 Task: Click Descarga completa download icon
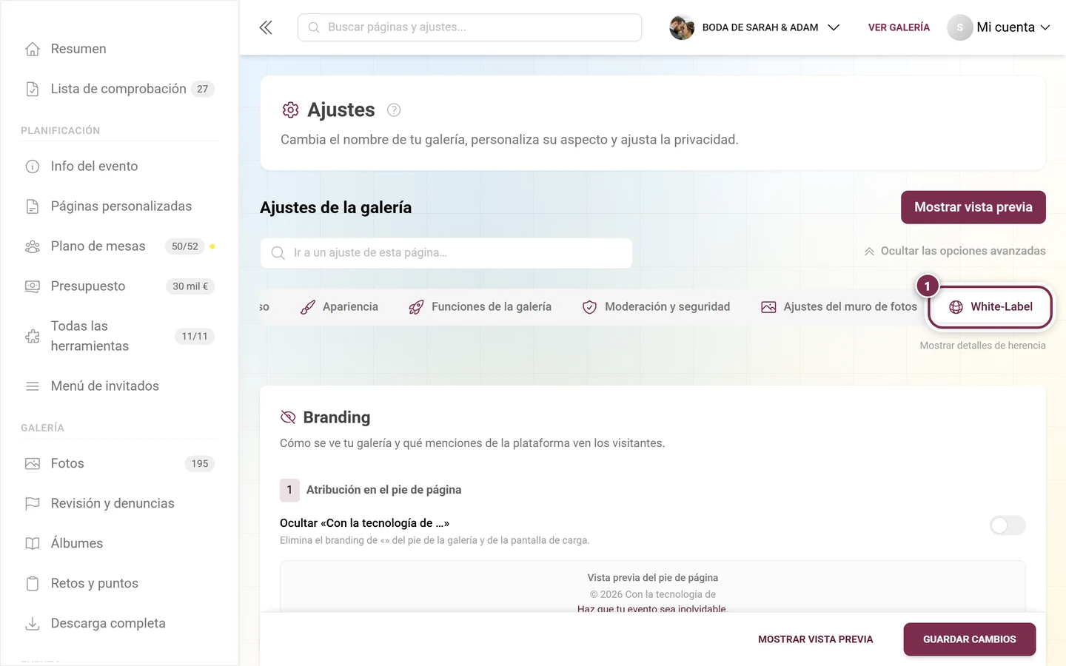pyautogui.click(x=33, y=623)
